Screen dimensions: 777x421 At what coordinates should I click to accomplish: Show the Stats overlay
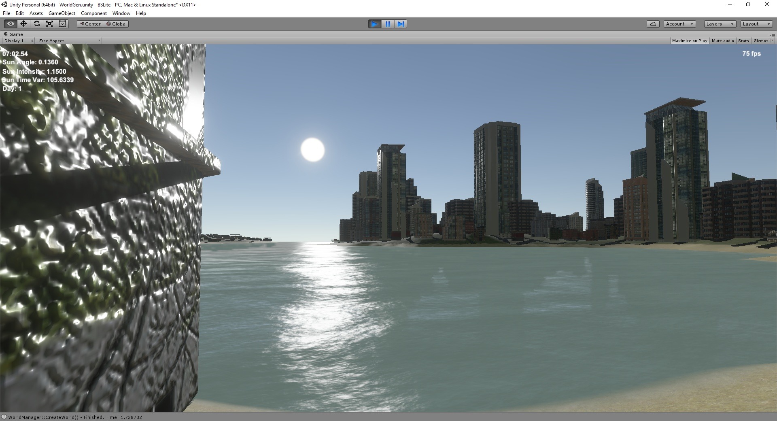point(743,40)
